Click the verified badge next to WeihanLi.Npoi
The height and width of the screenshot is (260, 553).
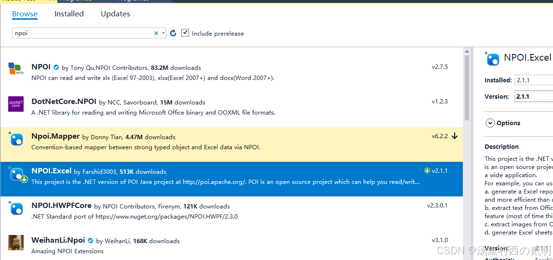pyautogui.click(x=90, y=241)
